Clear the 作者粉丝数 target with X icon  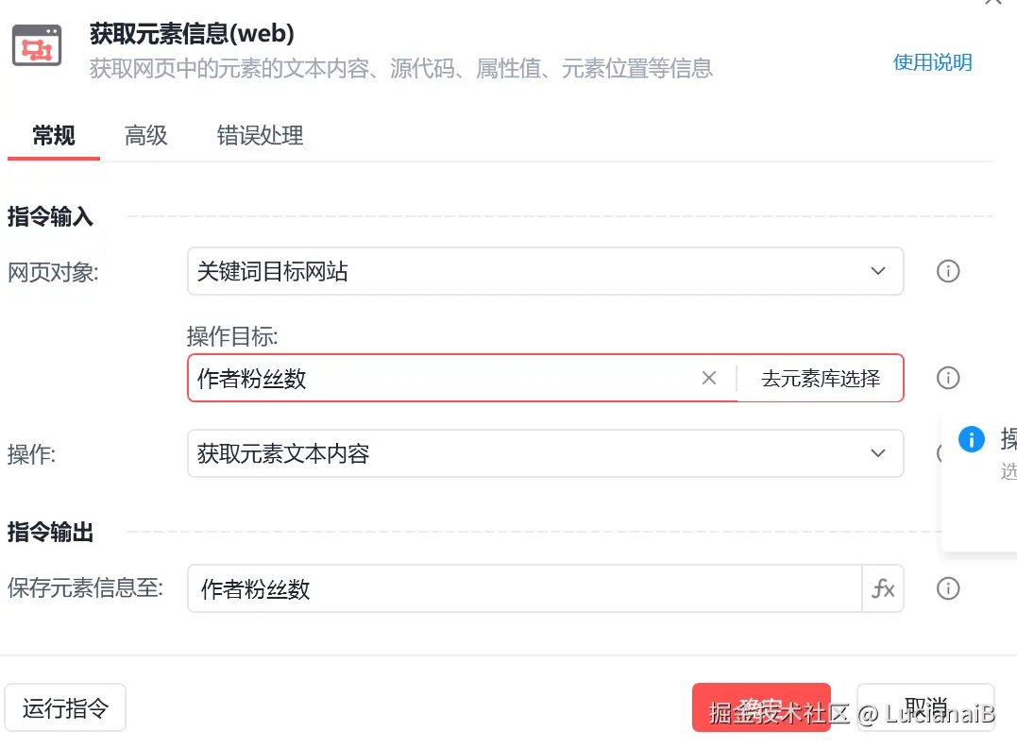click(x=709, y=378)
